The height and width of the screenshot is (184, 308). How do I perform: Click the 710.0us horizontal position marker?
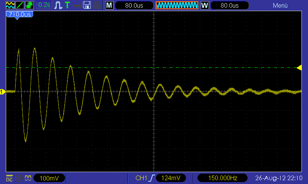point(20,15)
